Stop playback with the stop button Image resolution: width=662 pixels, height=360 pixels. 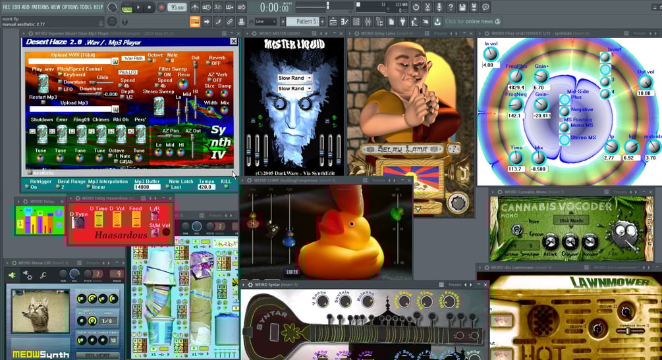(150, 7)
